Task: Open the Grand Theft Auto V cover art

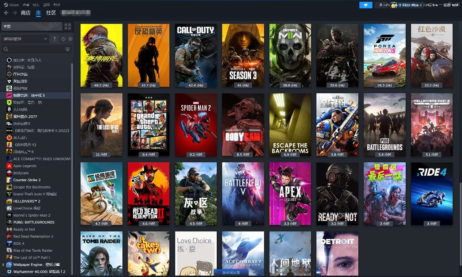Action: (148, 125)
